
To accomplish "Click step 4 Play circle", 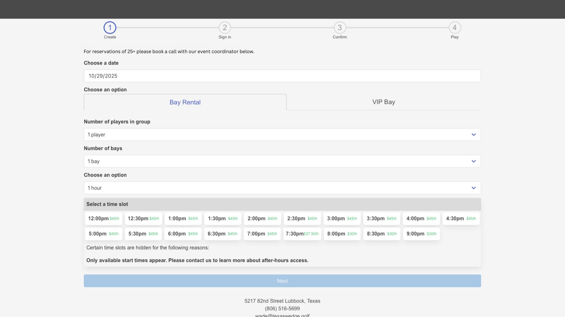I will pyautogui.click(x=455, y=28).
